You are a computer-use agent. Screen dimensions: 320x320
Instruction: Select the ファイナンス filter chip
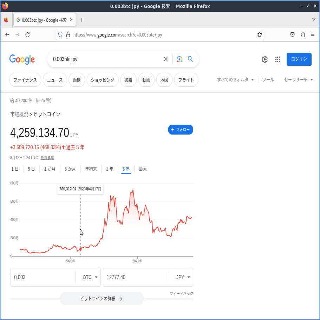pyautogui.click(x=25, y=80)
